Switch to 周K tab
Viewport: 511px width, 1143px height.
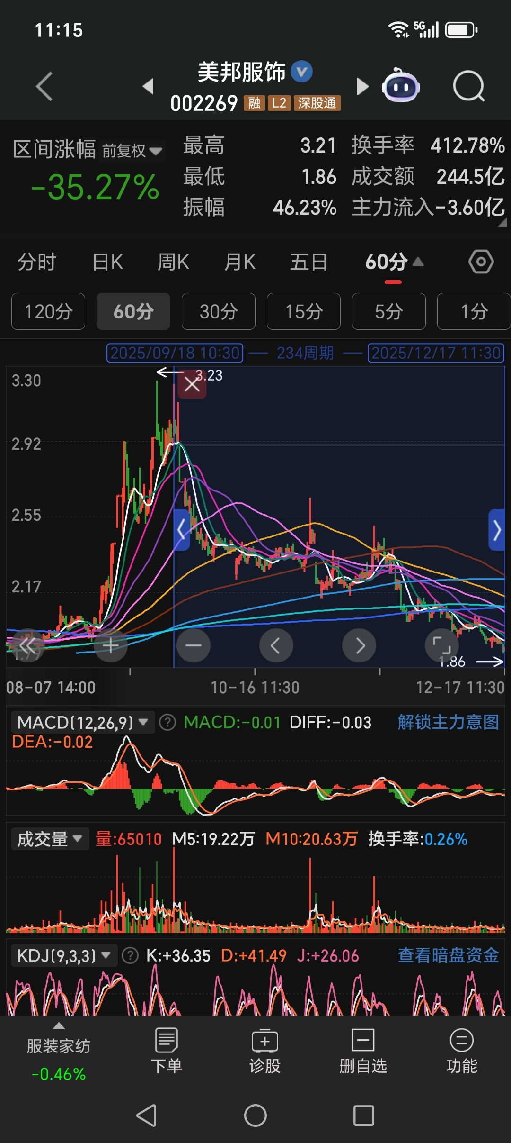[x=173, y=262]
